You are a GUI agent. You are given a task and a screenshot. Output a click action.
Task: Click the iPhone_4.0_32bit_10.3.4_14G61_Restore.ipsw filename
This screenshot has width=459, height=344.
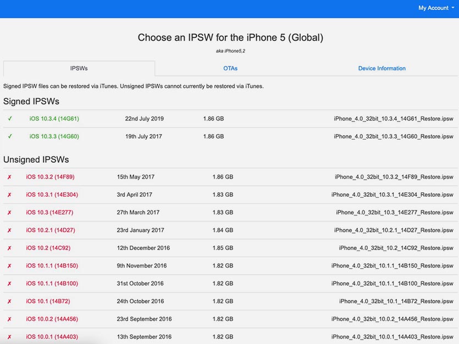pos(393,119)
